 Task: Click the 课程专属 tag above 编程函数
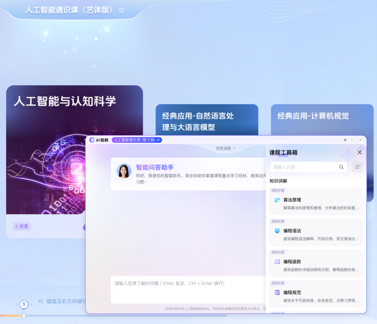pos(278,252)
